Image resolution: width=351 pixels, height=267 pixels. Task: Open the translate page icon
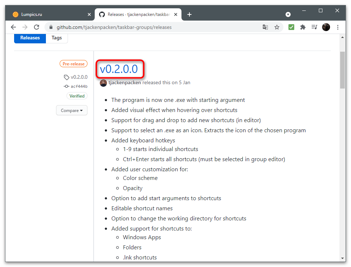pyautogui.click(x=265, y=27)
